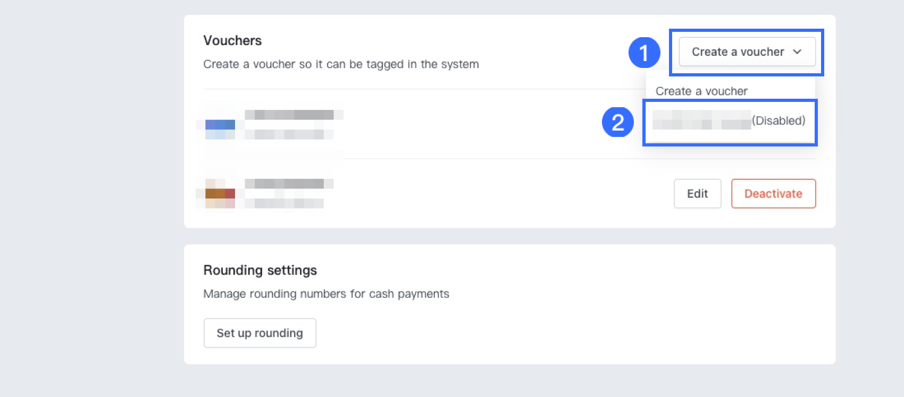
Task: Click the chevron on Create a voucher button
Action: pyautogui.click(x=798, y=52)
